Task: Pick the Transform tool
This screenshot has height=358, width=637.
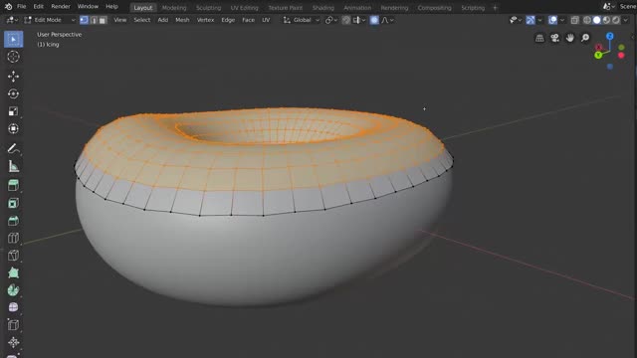Action: [13, 128]
